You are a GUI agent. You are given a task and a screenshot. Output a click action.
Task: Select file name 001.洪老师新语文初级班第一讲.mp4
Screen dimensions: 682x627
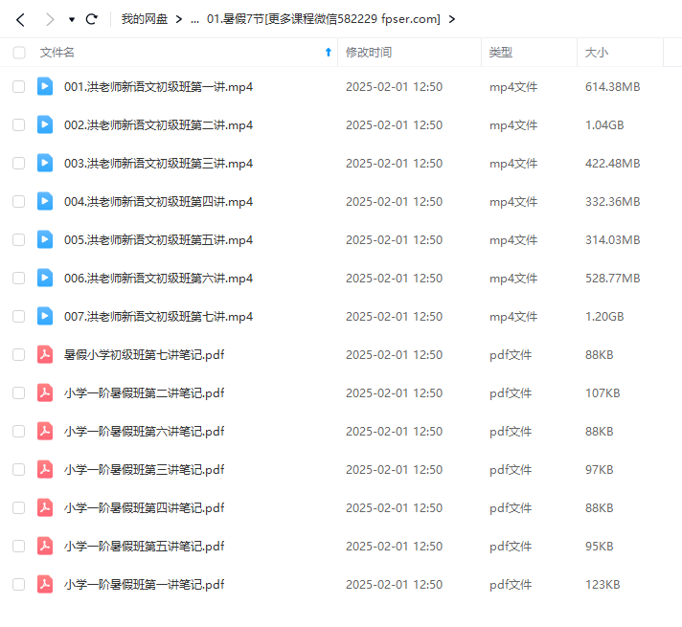[x=158, y=87]
